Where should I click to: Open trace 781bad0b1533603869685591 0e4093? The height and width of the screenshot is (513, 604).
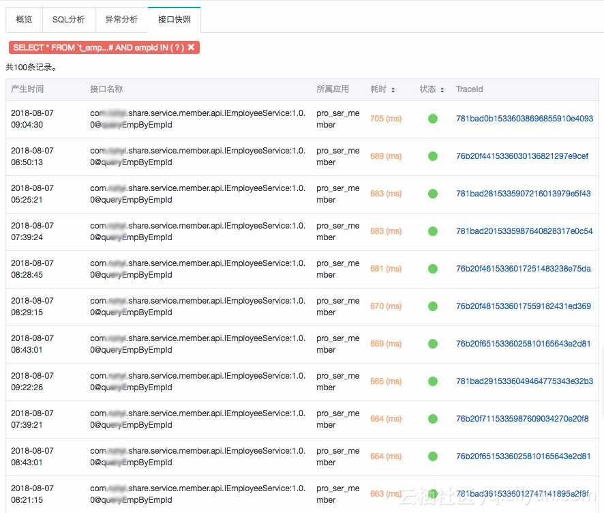[x=524, y=119]
